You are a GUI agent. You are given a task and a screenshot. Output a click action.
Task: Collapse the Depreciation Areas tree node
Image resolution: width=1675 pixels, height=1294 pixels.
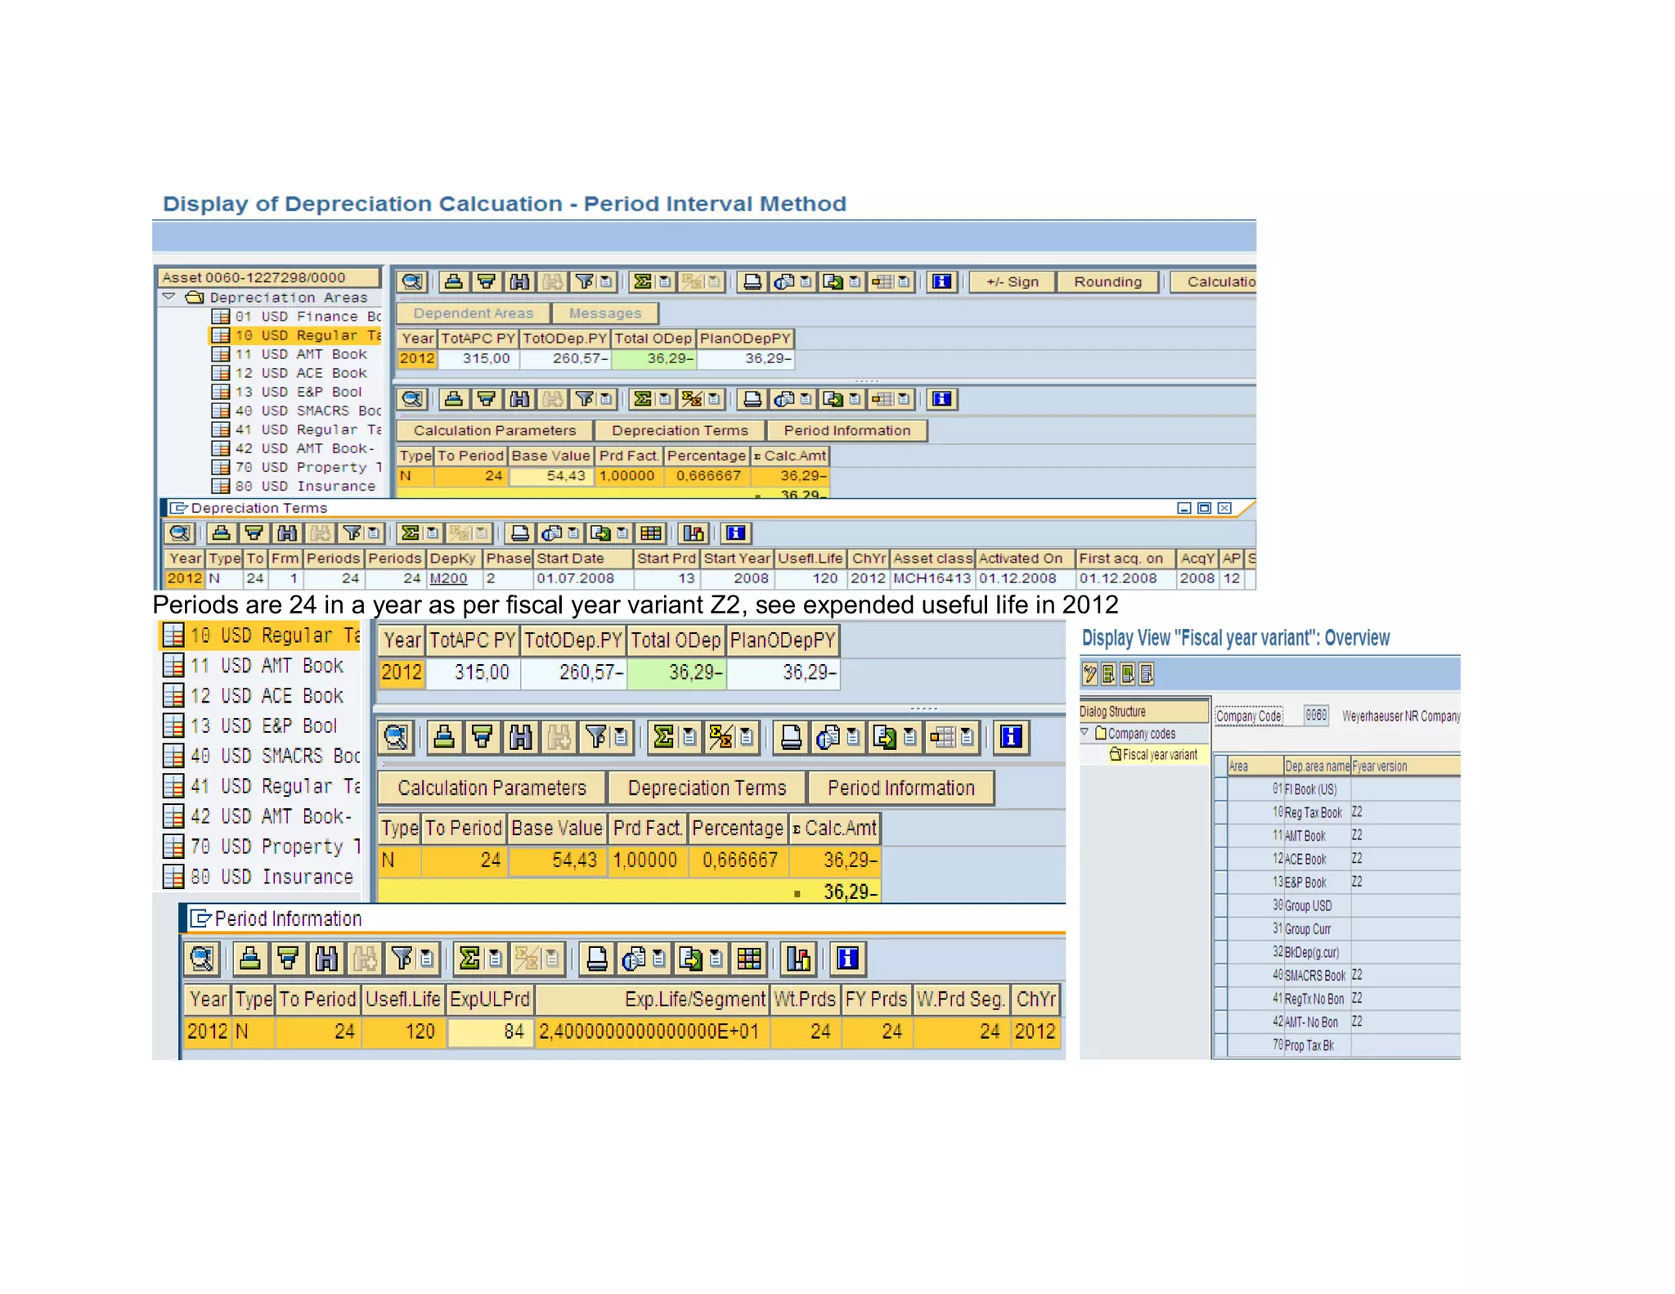point(169,297)
